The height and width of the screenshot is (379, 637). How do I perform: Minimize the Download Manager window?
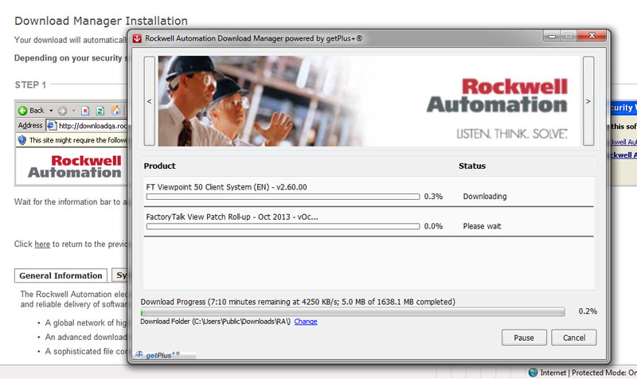point(552,36)
